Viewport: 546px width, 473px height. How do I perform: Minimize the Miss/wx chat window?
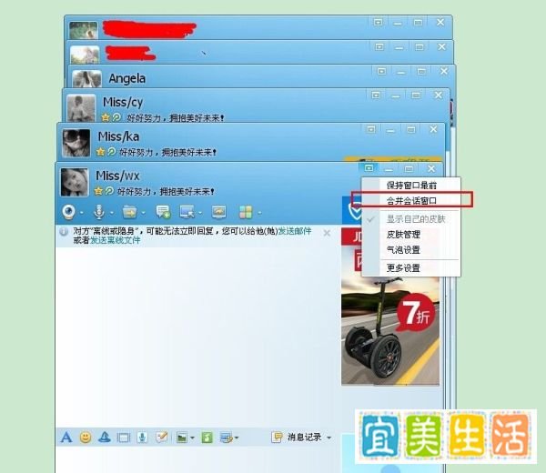click(389, 169)
